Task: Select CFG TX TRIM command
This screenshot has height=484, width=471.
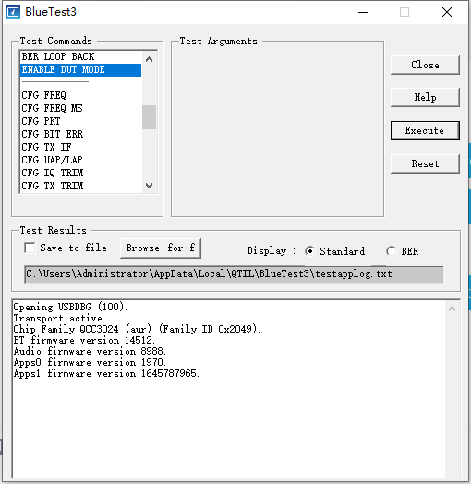Action: tap(81, 187)
